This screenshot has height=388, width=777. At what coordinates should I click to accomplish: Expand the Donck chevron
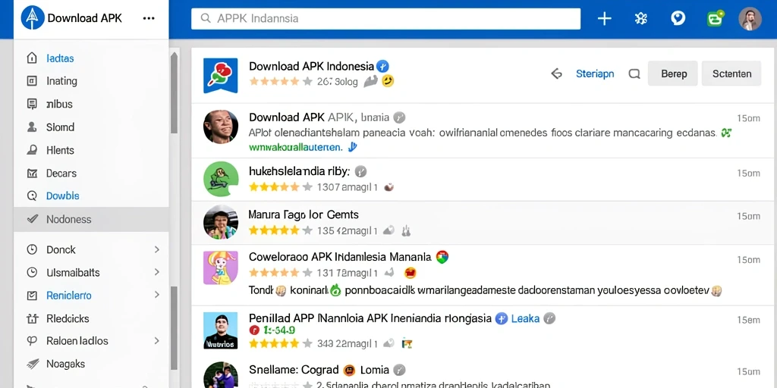point(156,249)
